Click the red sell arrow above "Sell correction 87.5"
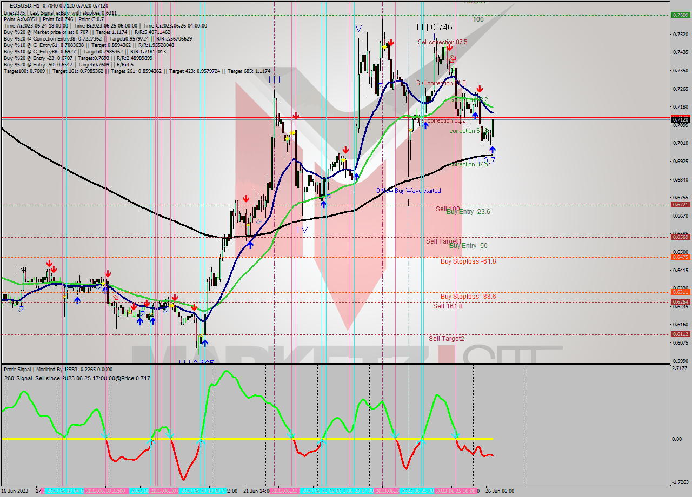This screenshot has height=497, width=692. pyautogui.click(x=450, y=48)
